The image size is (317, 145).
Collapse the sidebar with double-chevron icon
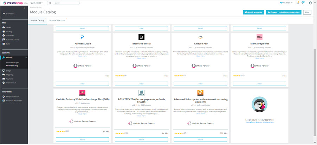(25, 8)
